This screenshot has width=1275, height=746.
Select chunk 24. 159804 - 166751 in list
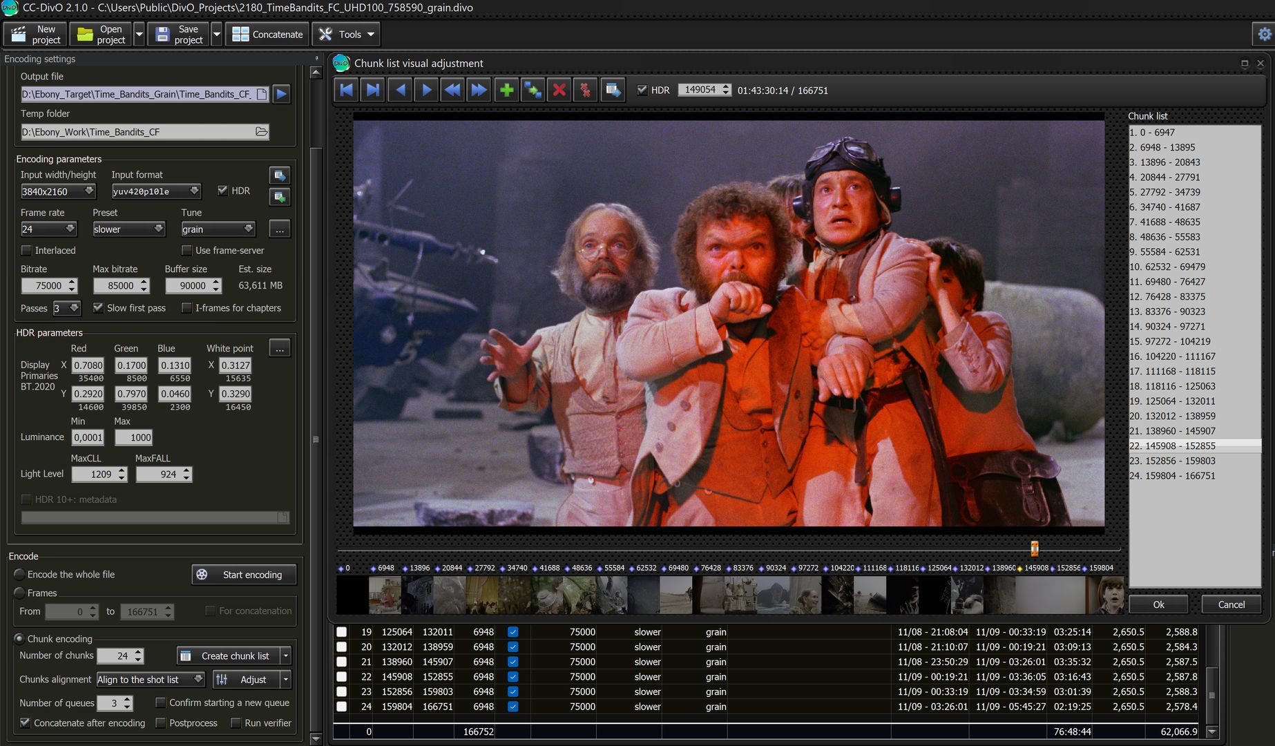[1195, 475]
